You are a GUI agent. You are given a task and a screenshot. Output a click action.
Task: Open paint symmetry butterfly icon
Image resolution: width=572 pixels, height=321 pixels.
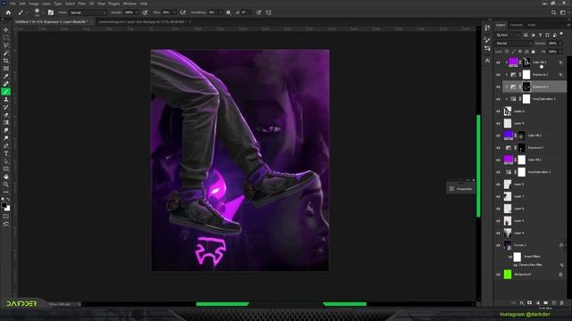268,12
